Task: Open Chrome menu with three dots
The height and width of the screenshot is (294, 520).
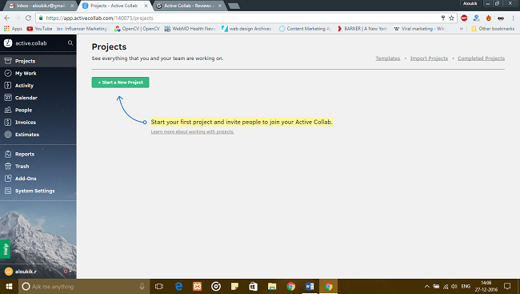Action: [513, 18]
